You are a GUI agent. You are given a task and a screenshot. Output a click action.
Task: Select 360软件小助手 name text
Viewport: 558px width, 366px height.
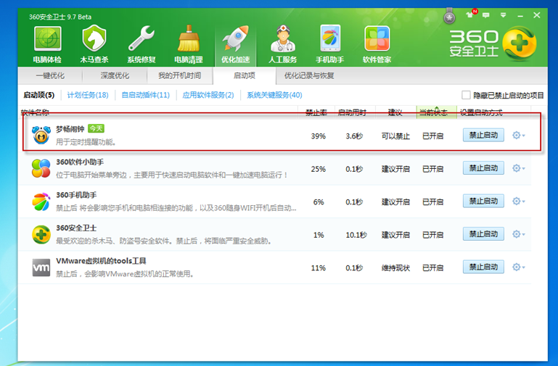coord(80,162)
